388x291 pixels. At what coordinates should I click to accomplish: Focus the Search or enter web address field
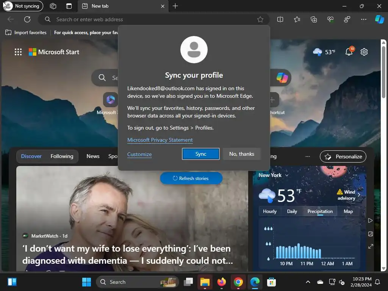(153, 19)
